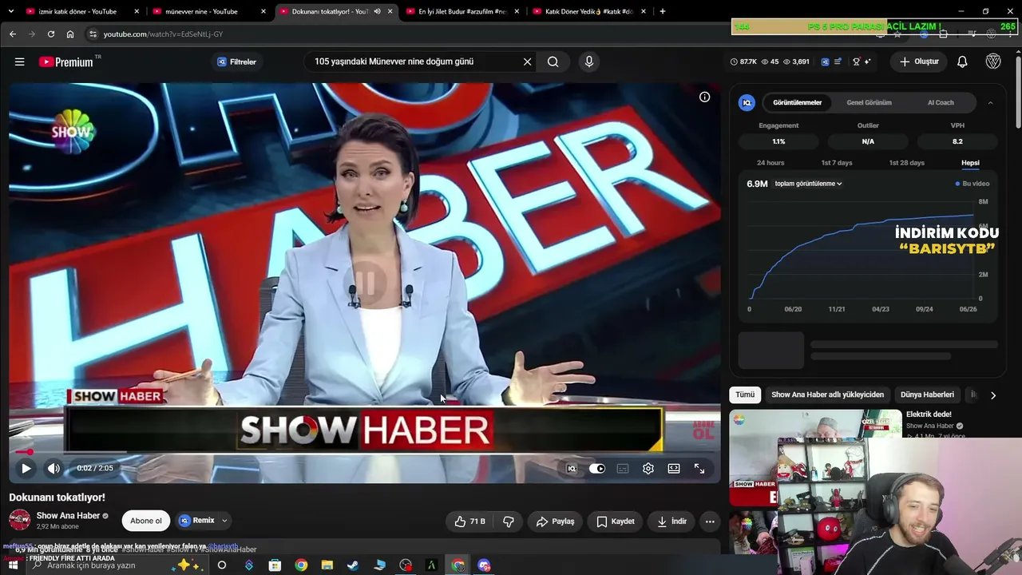
Task: Download video with İndir button
Action: point(671,521)
